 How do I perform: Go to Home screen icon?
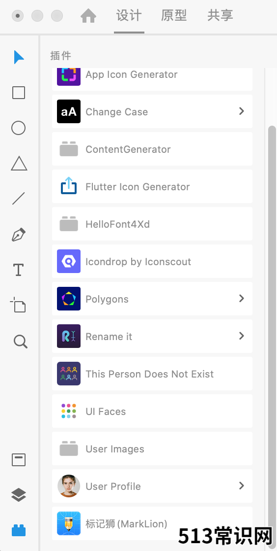[x=88, y=16]
